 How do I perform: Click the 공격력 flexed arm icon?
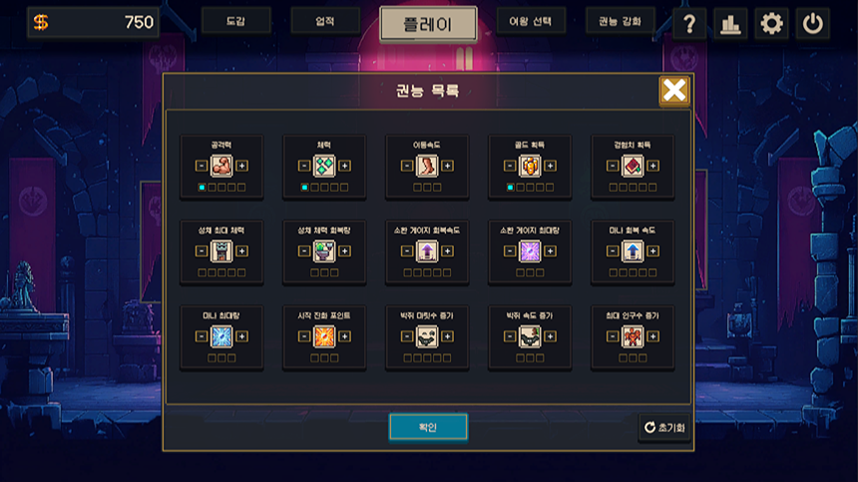click(x=221, y=166)
